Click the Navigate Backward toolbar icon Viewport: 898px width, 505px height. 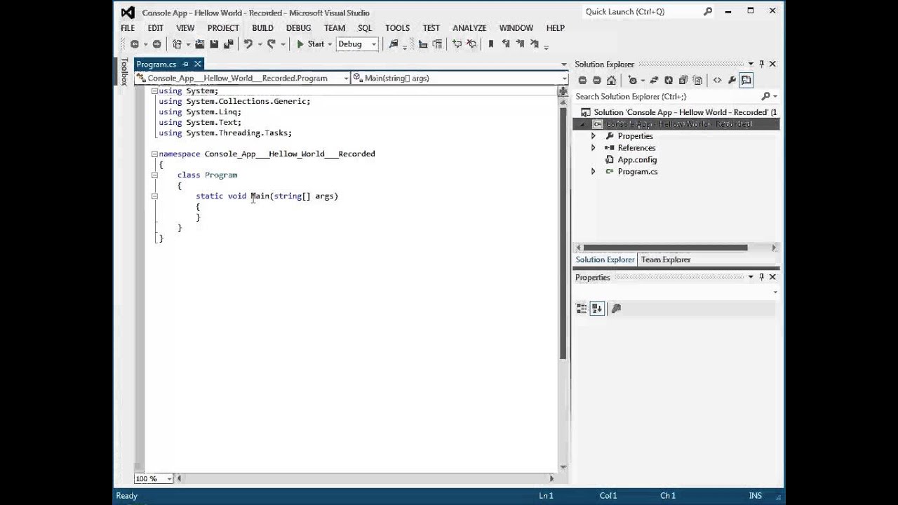(x=135, y=44)
